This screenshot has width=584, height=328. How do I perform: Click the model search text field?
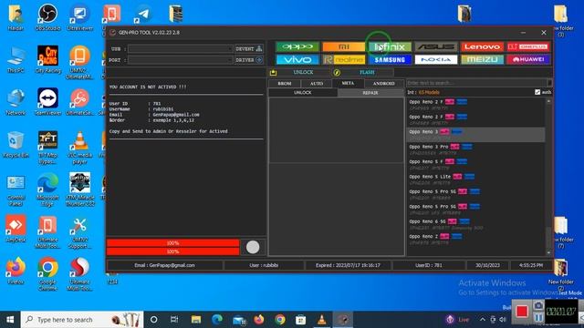pyautogui.click(x=476, y=83)
